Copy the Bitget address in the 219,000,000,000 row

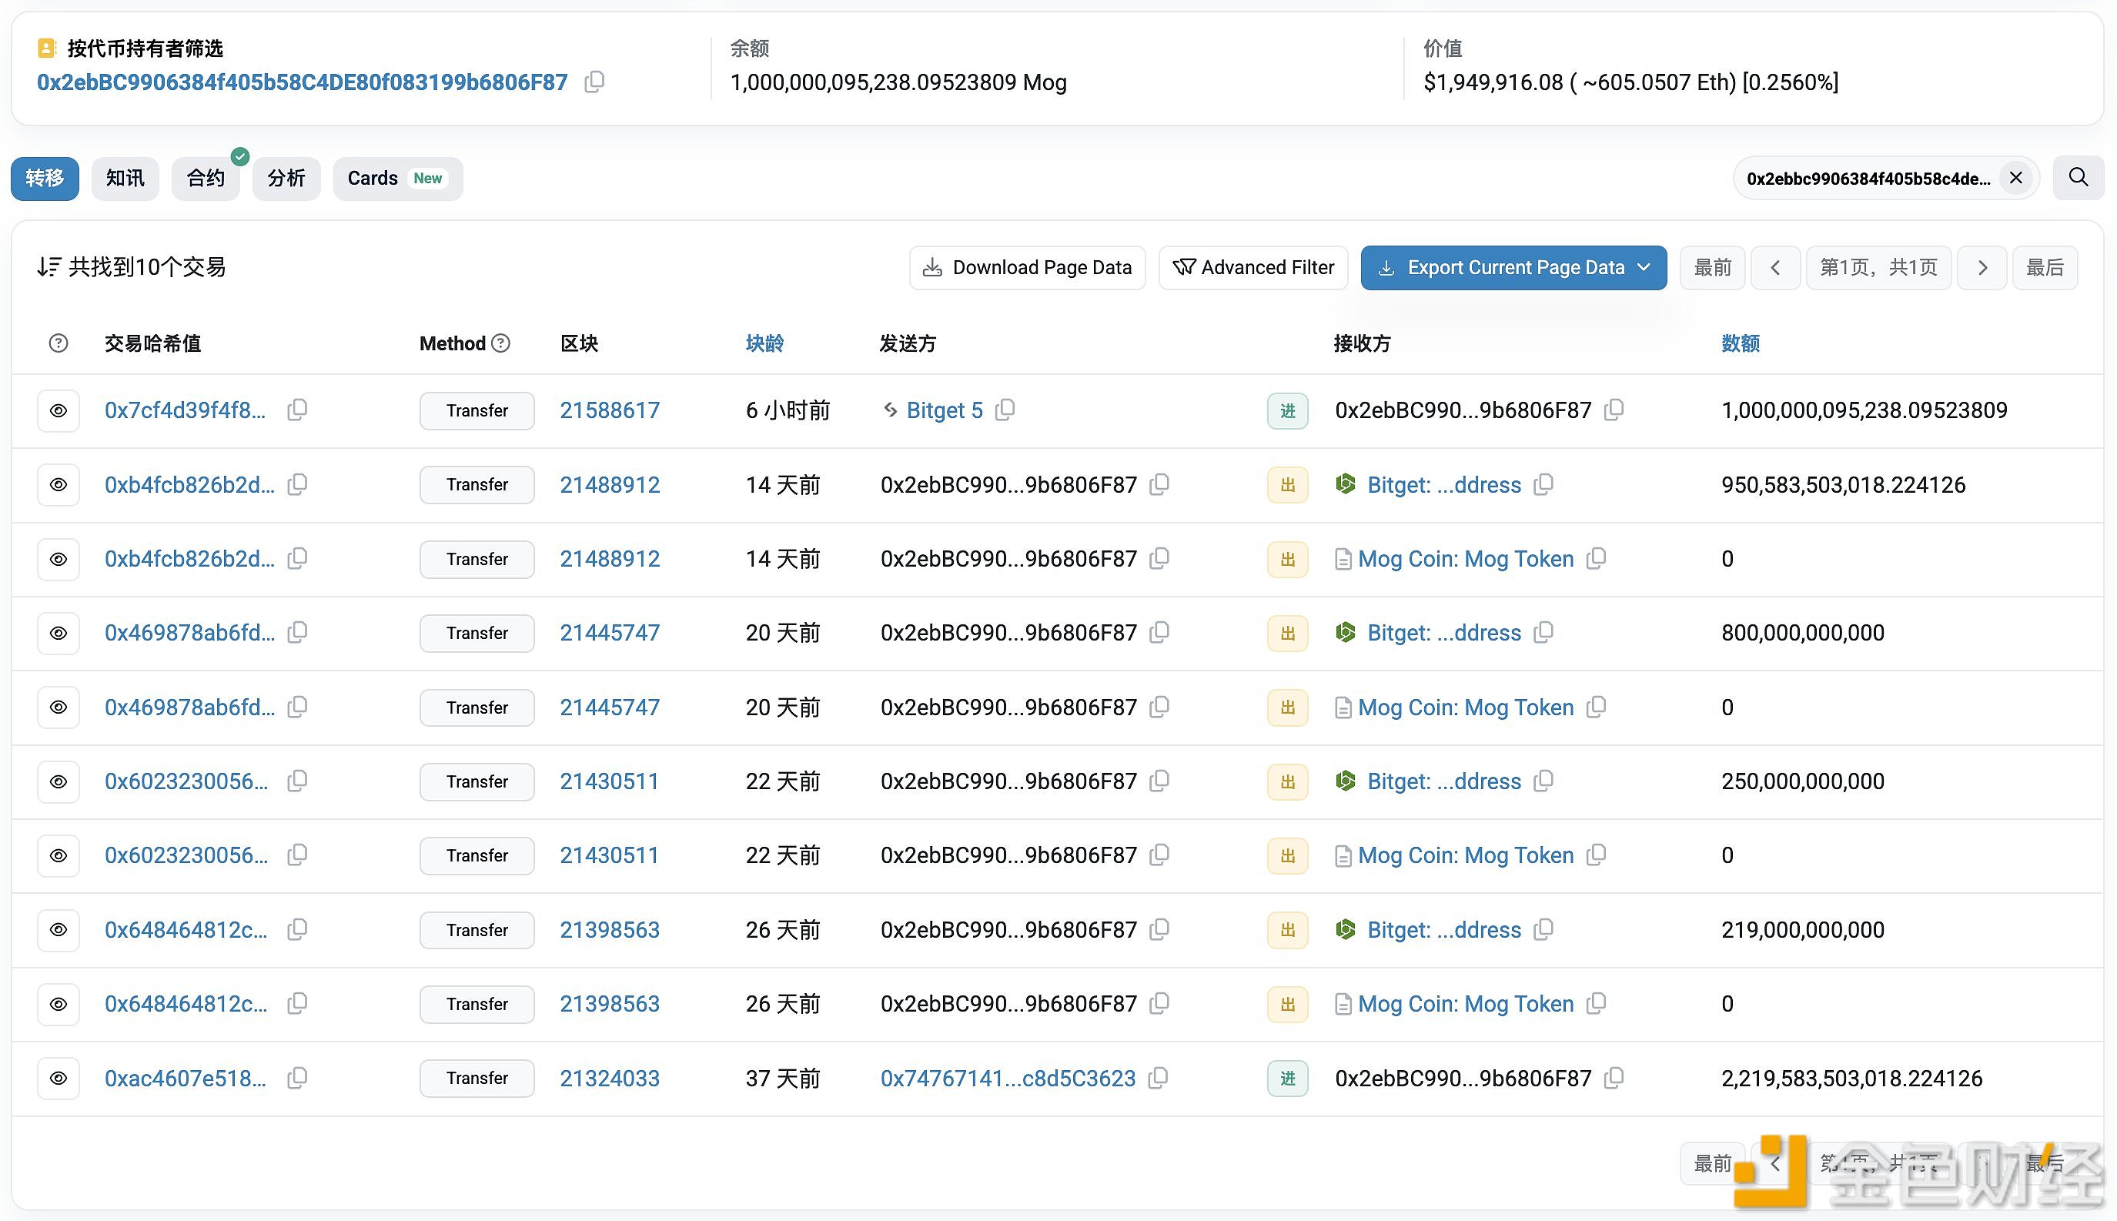1543,929
